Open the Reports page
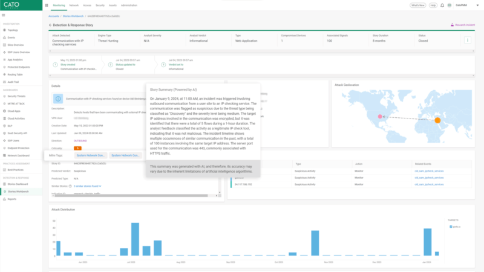 (12, 198)
